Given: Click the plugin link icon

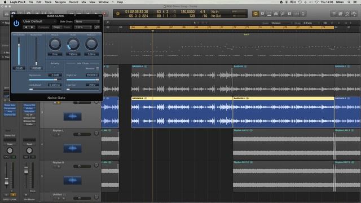Looking at the screenshot, I should 97,28.
